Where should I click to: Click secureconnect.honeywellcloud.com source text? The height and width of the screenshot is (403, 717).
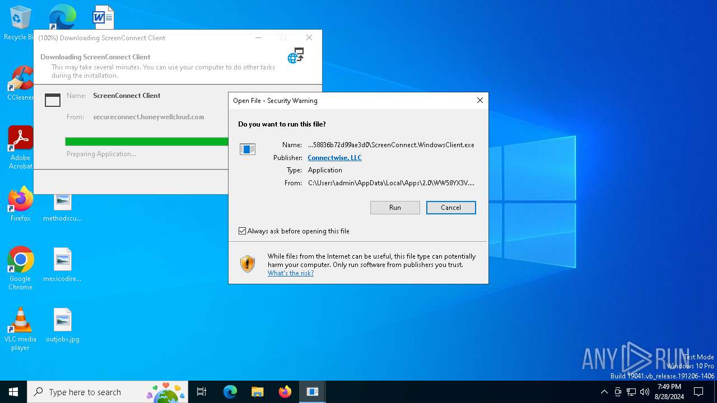148,117
